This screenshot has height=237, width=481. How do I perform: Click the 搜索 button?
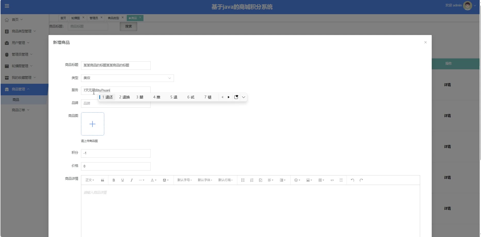(129, 27)
